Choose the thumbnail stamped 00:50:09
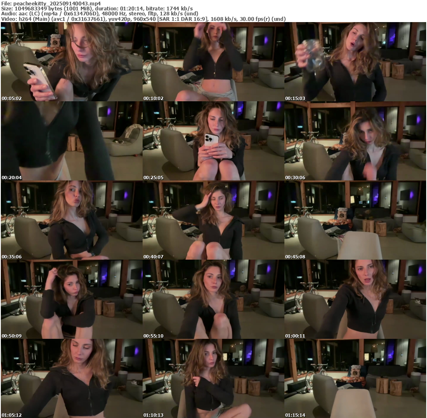This screenshot has height=418, width=427. tap(71, 299)
